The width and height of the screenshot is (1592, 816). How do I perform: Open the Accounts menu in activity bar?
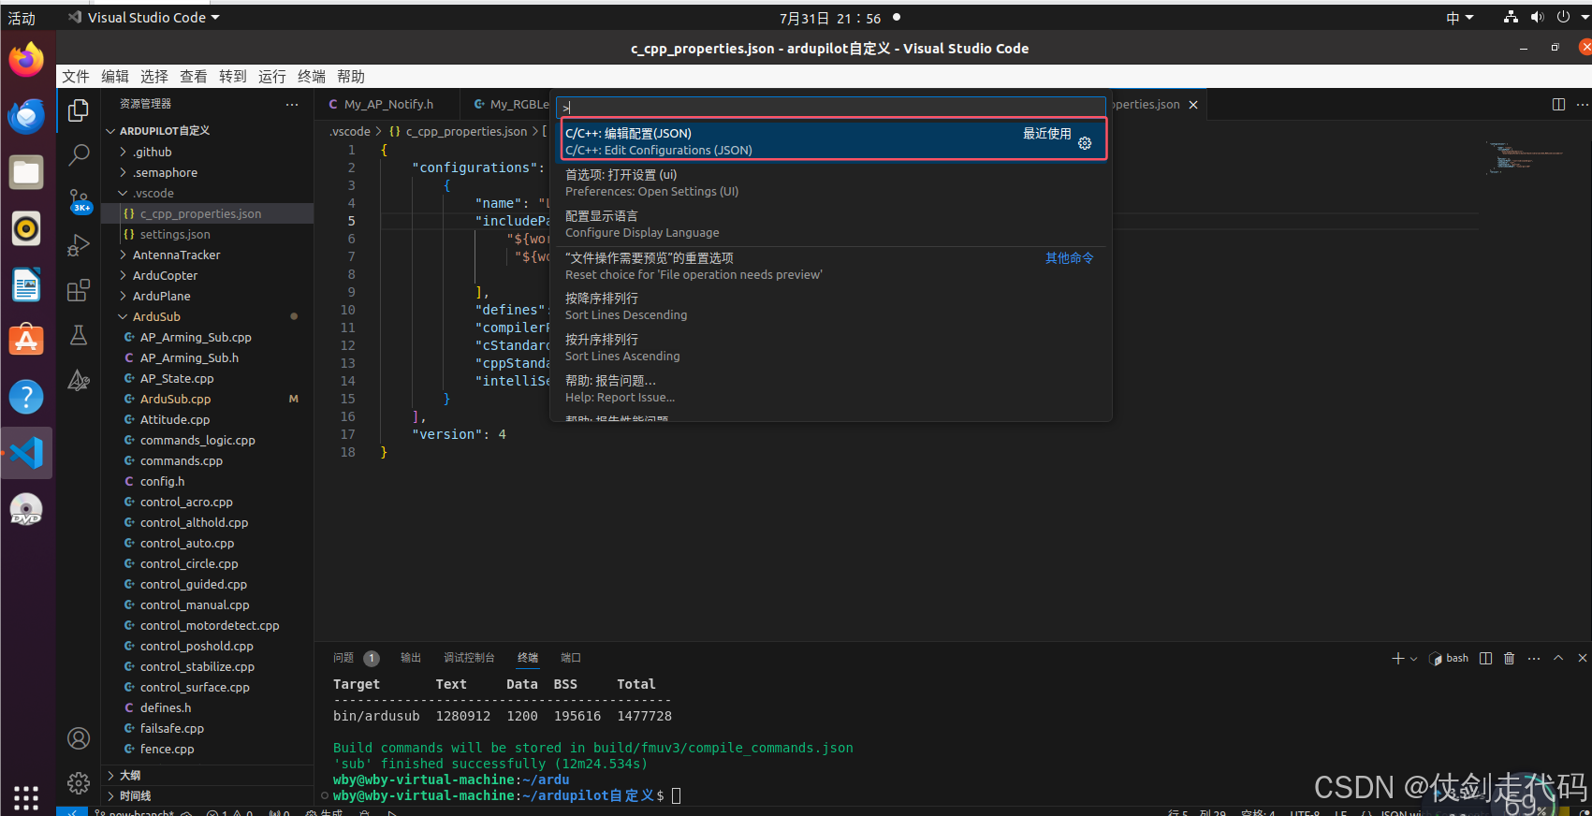pos(79,738)
